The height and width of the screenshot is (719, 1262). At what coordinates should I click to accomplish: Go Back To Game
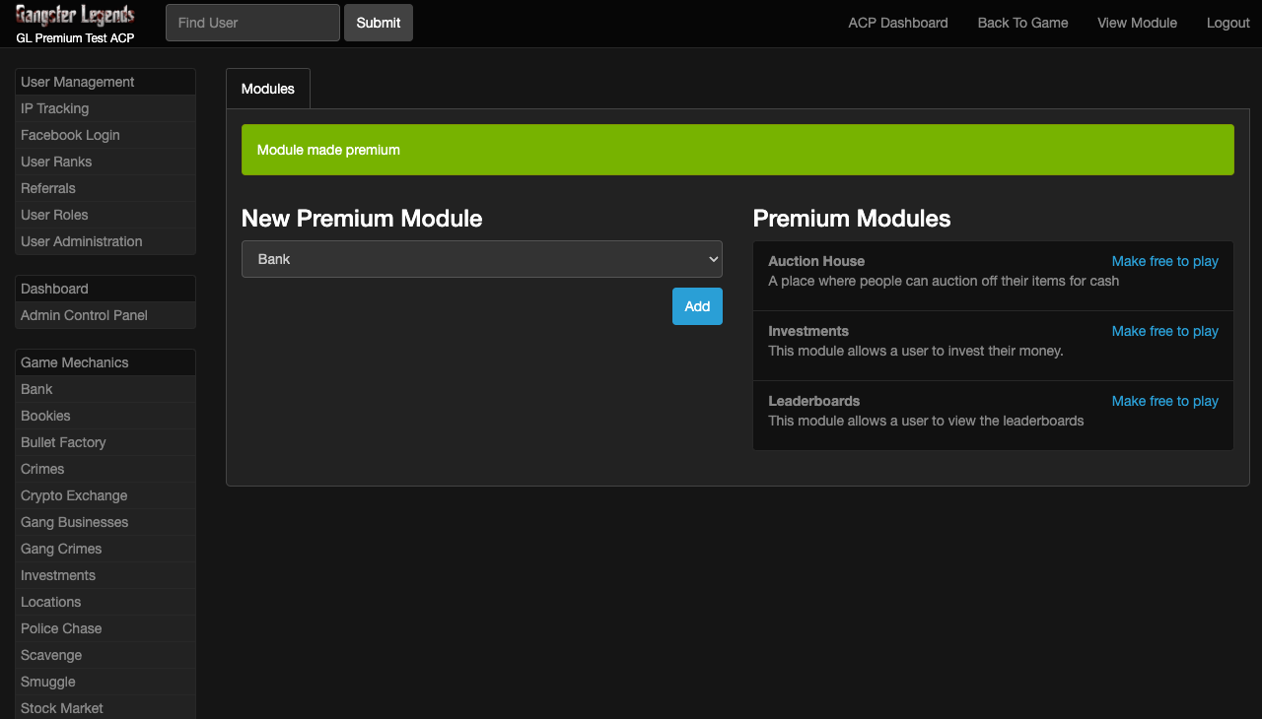1022,23
